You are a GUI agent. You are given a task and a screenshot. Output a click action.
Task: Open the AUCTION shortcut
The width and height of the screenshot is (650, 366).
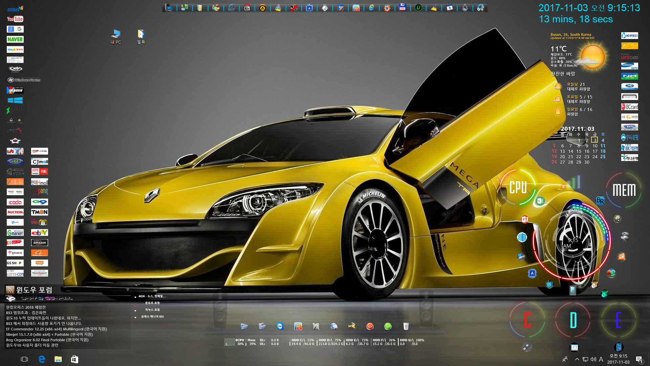click(x=15, y=212)
